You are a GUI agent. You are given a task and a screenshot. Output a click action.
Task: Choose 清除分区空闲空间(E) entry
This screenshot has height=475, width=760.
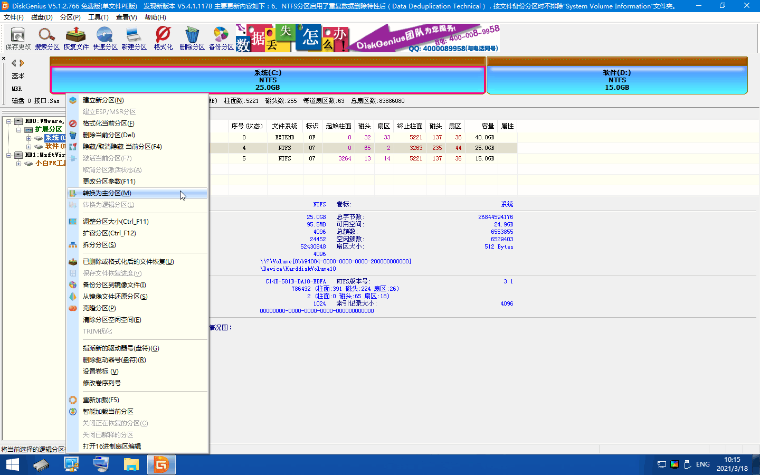point(137,320)
